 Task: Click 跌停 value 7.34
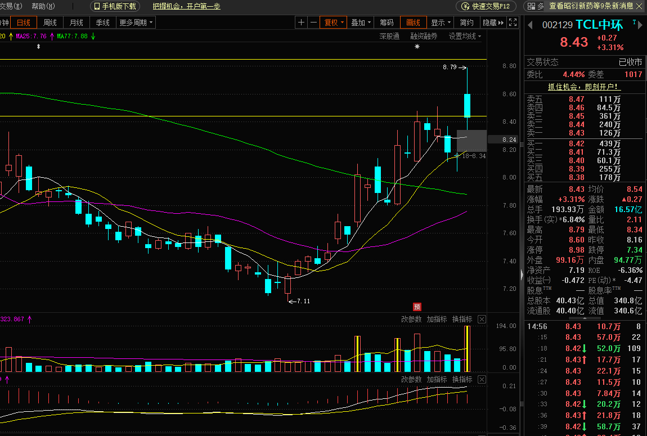635,250
